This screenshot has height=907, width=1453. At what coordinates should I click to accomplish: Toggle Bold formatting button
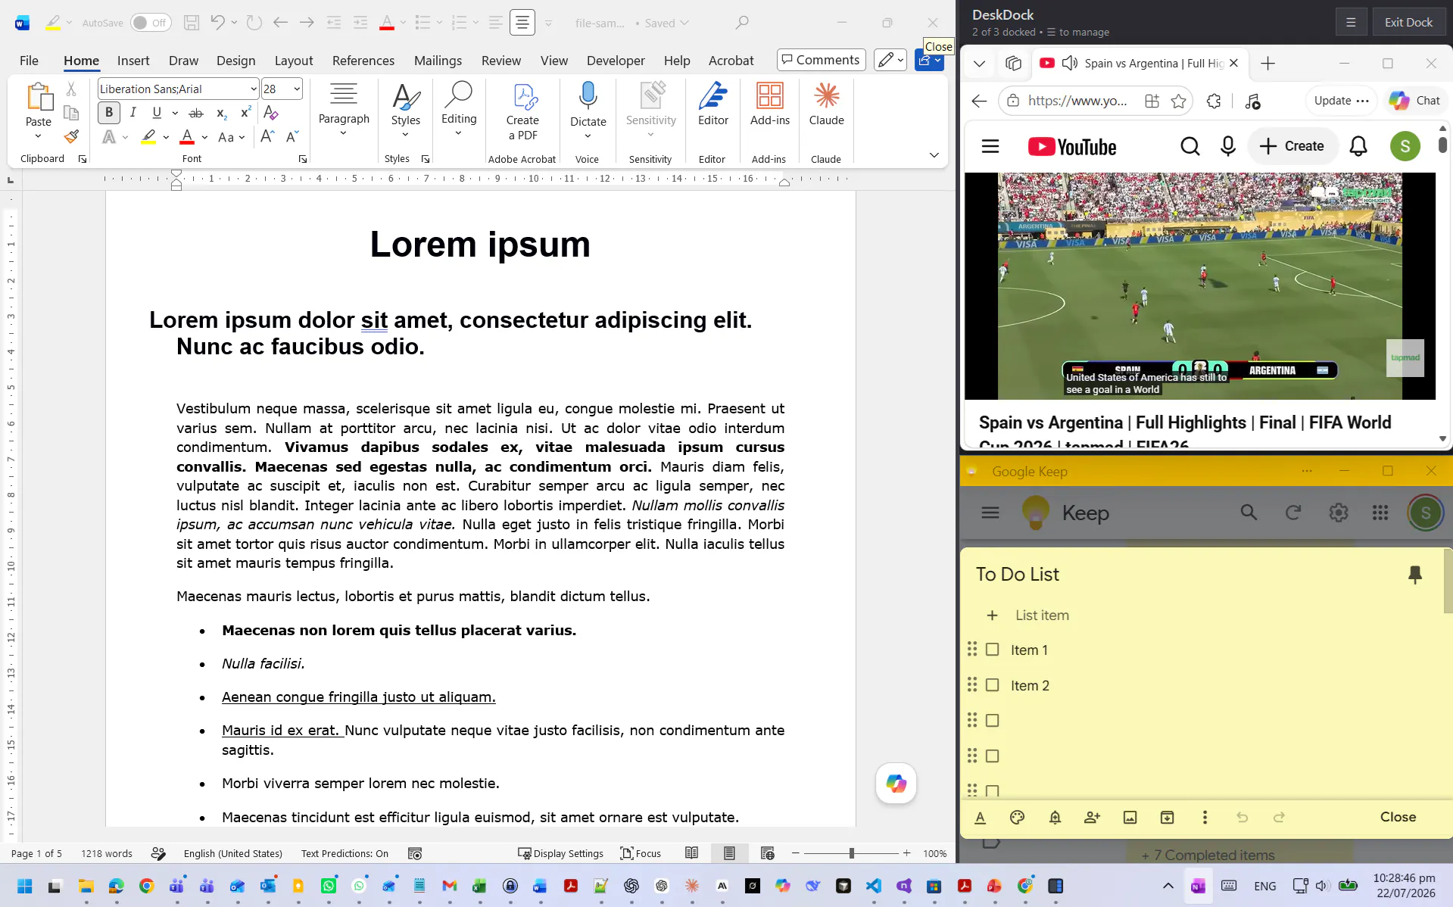pos(109,113)
